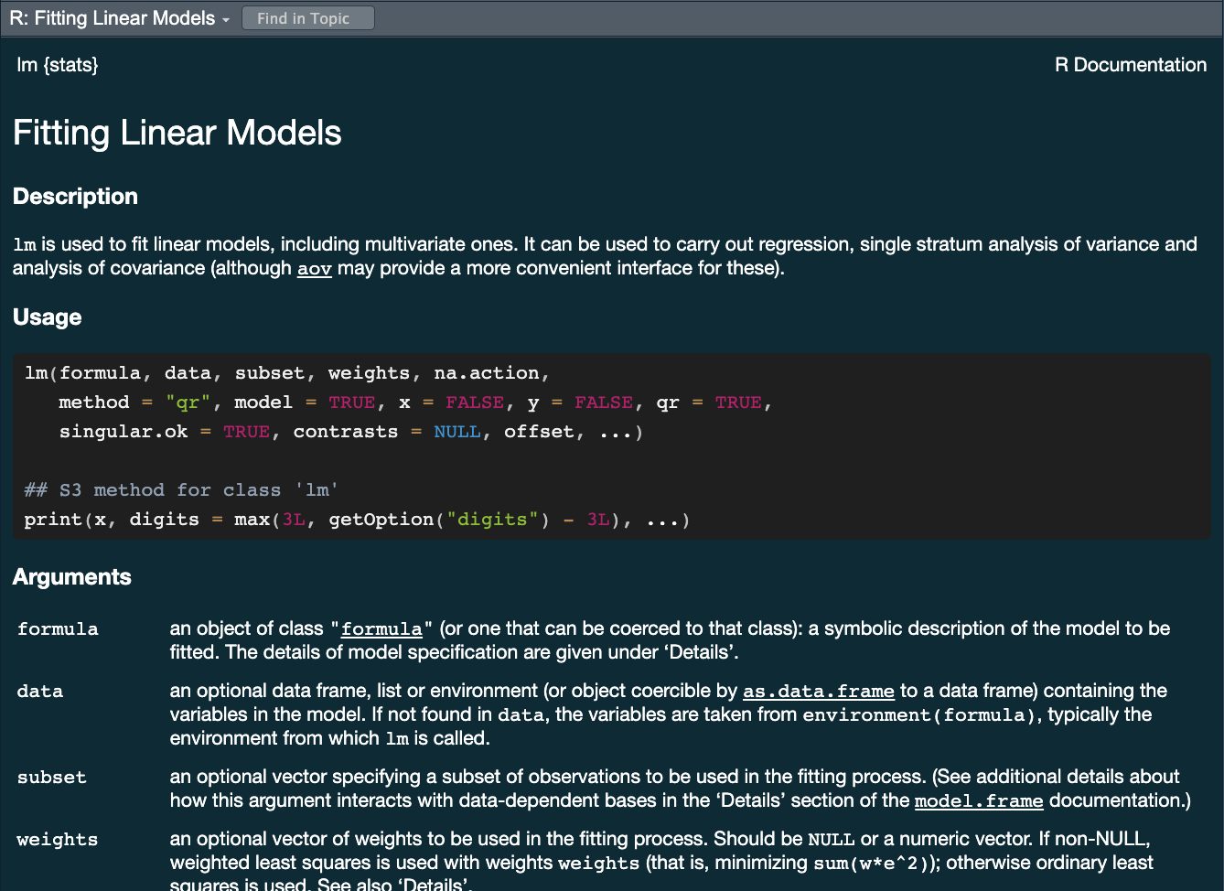
Task: Click the Find in Topic search field
Action: pos(307,18)
